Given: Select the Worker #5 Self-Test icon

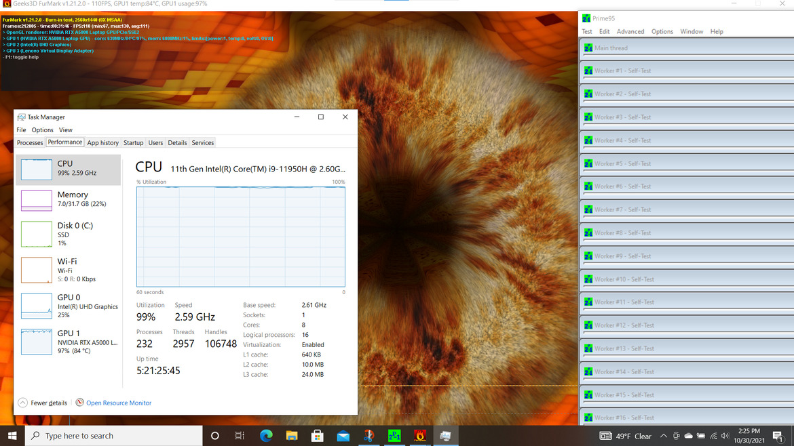Looking at the screenshot, I should click(588, 164).
